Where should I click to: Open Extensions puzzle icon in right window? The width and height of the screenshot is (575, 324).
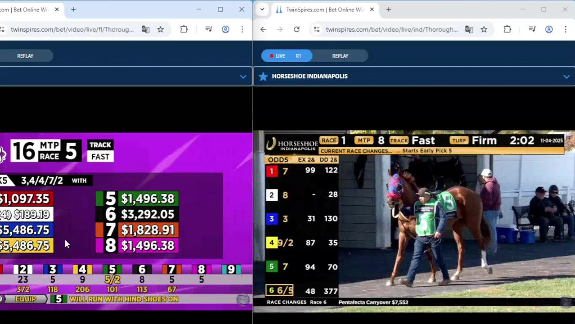point(508,29)
